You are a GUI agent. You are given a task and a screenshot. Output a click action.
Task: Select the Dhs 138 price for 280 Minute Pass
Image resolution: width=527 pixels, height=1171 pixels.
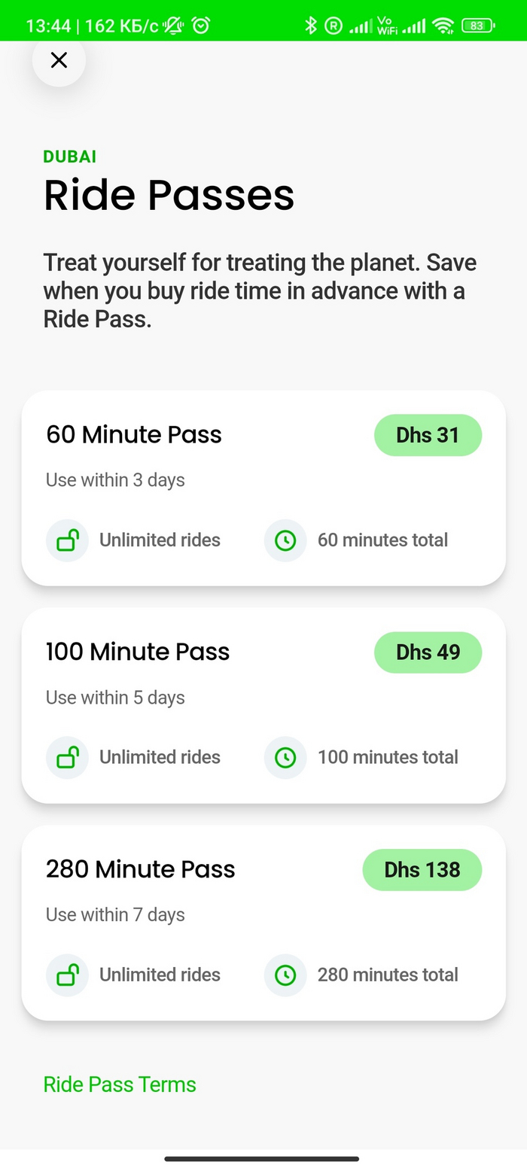[422, 870]
